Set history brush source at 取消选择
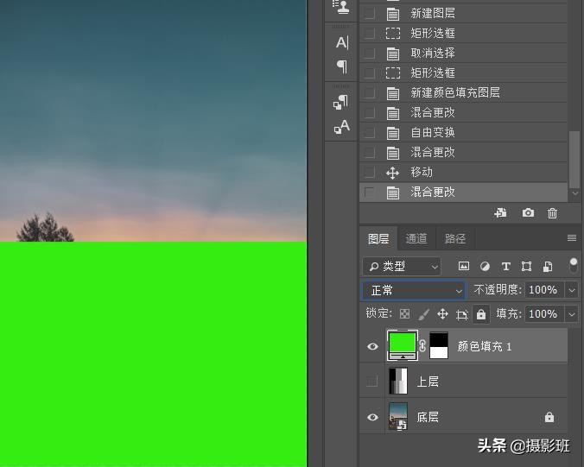Image resolution: width=584 pixels, height=467 pixels. [369, 54]
